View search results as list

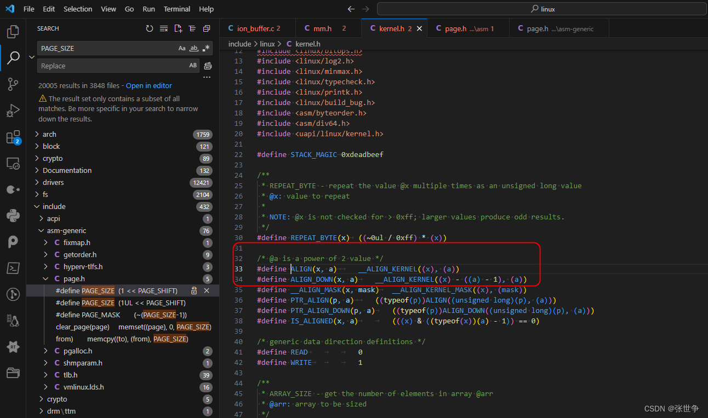192,28
